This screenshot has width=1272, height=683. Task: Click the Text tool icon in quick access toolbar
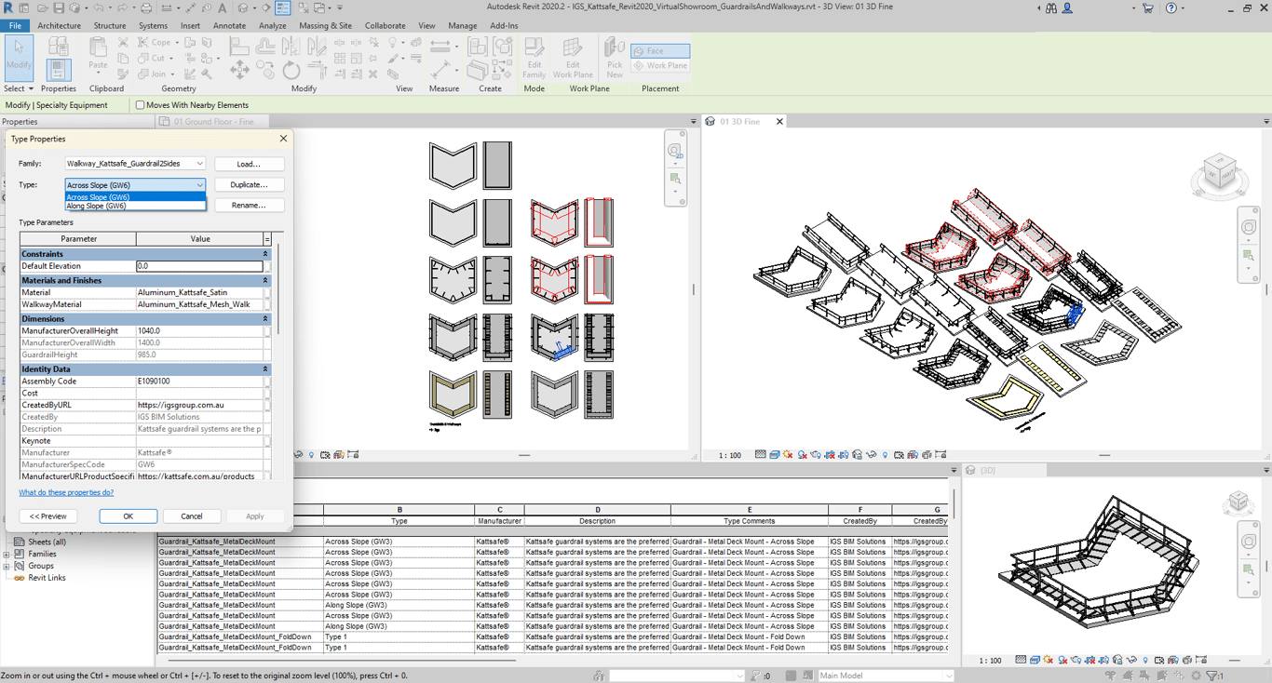(x=222, y=8)
